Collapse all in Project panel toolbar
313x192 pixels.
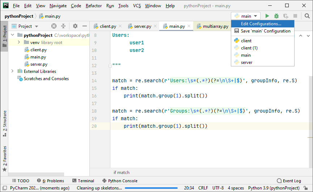63,26
